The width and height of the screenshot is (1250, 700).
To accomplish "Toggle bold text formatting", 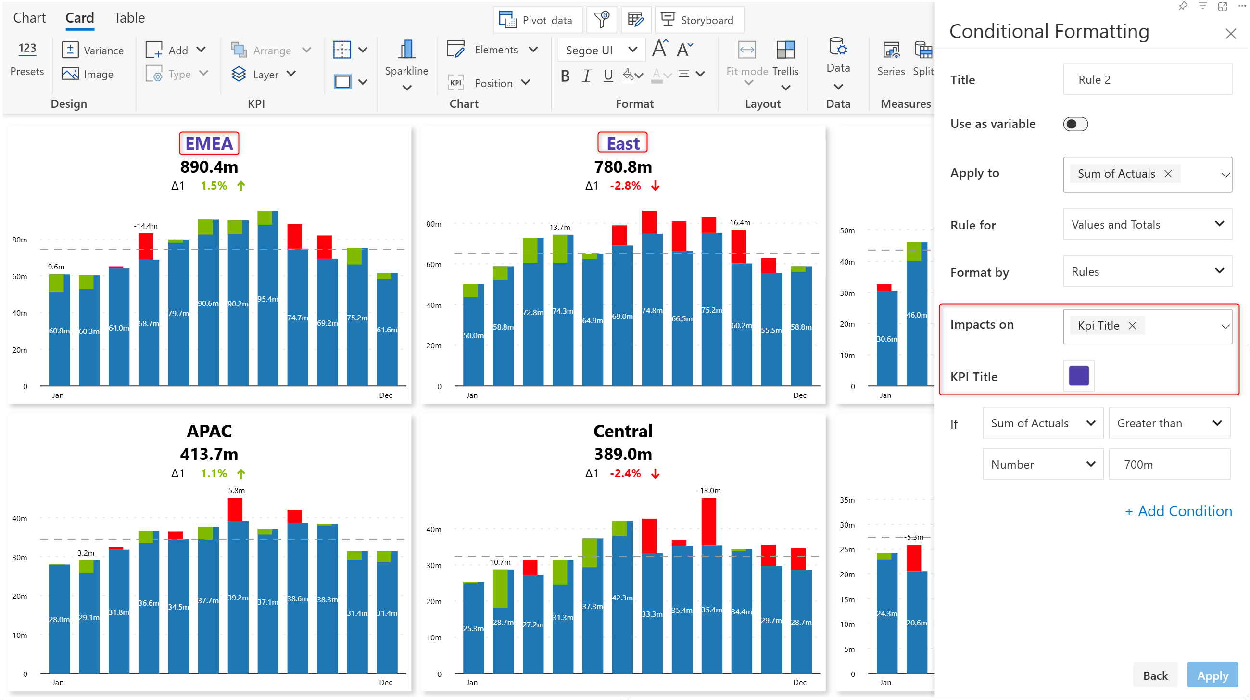I will (565, 76).
